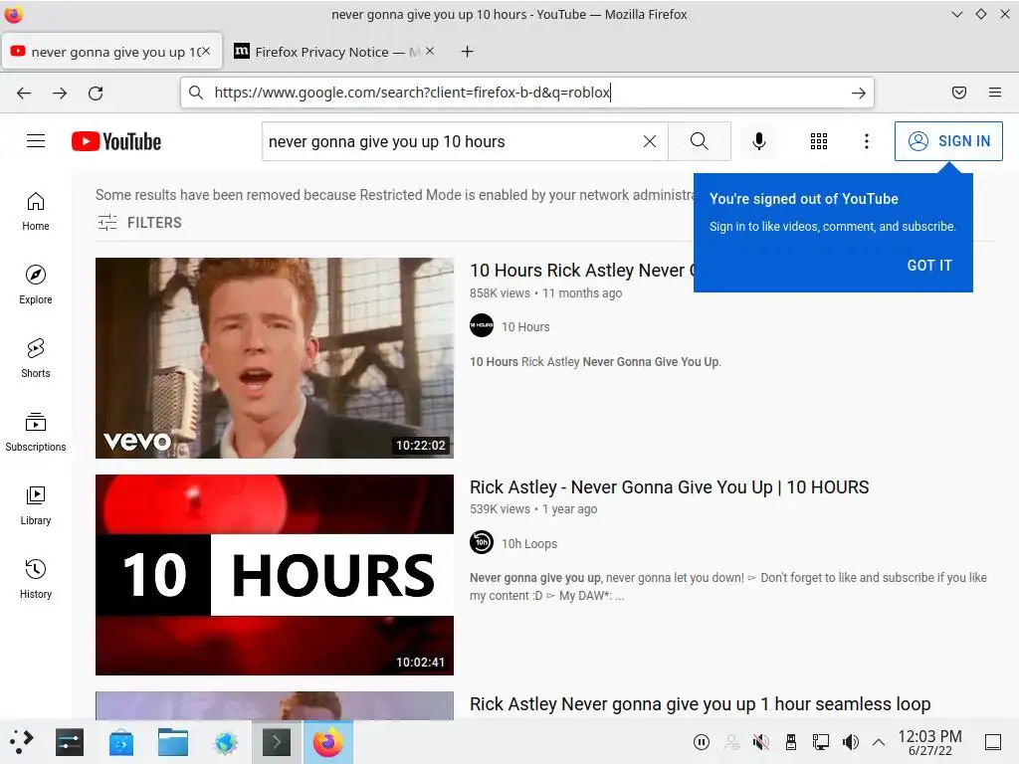Open the volume tray icon
The height and width of the screenshot is (764, 1019).
click(x=850, y=742)
